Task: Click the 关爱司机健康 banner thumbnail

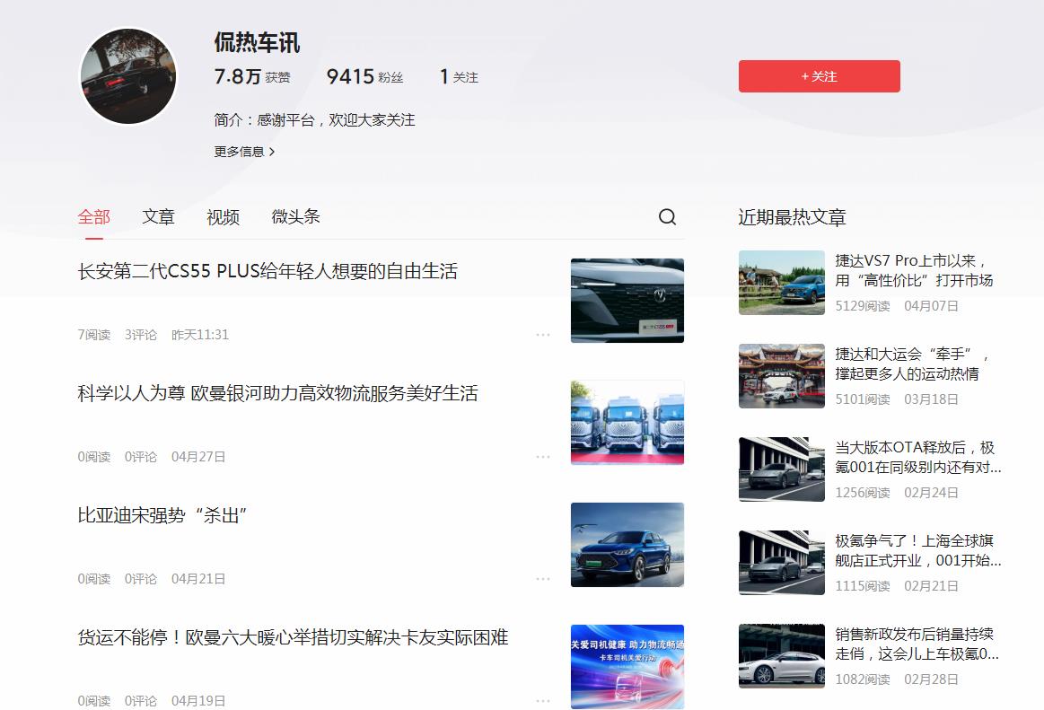Action: (627, 667)
